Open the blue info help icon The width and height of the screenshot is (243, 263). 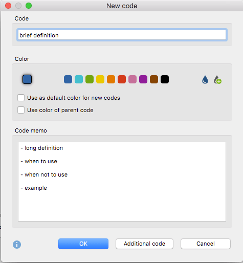tap(17, 245)
